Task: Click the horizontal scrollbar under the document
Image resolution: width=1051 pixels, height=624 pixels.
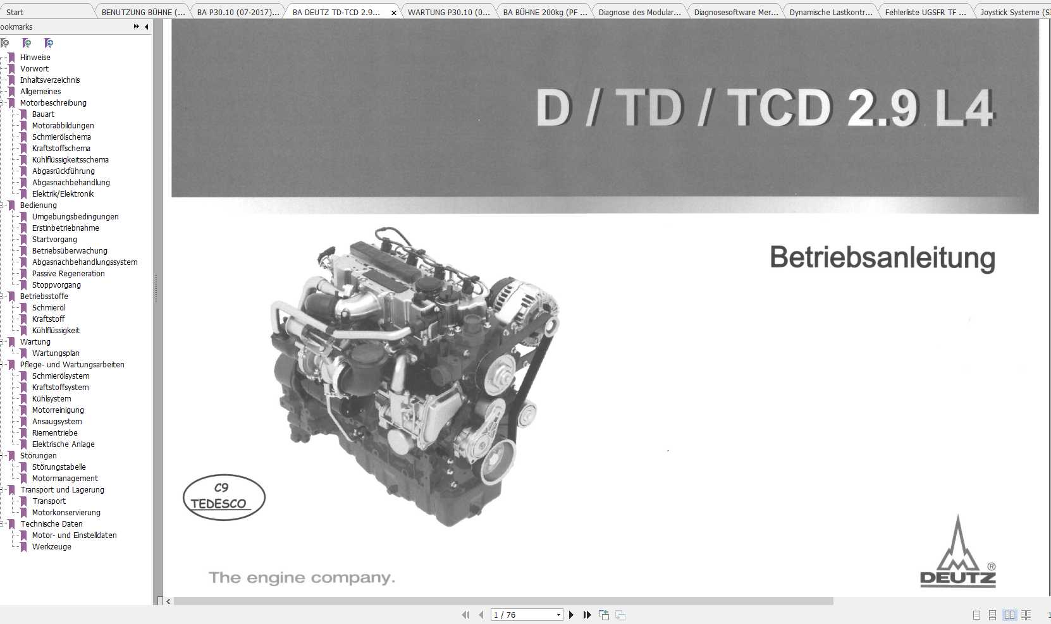Action: click(503, 601)
